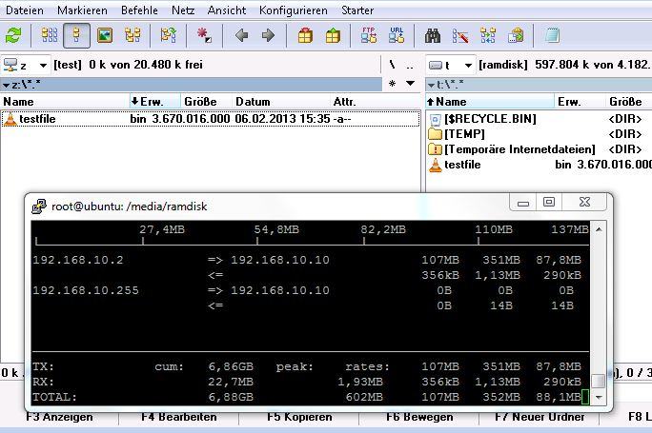652x433 pixels.
Task: Click the 192.168.10.255 host in terminal
Action: (86, 290)
